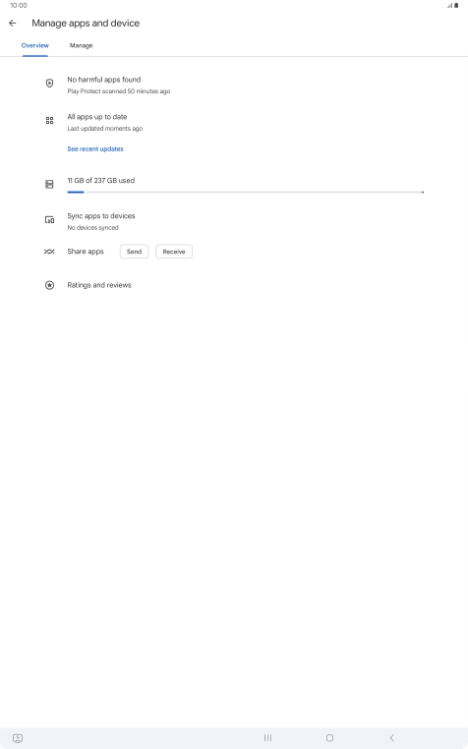Tap the Play Protect shield icon
This screenshot has width=468, height=749.
[49, 84]
